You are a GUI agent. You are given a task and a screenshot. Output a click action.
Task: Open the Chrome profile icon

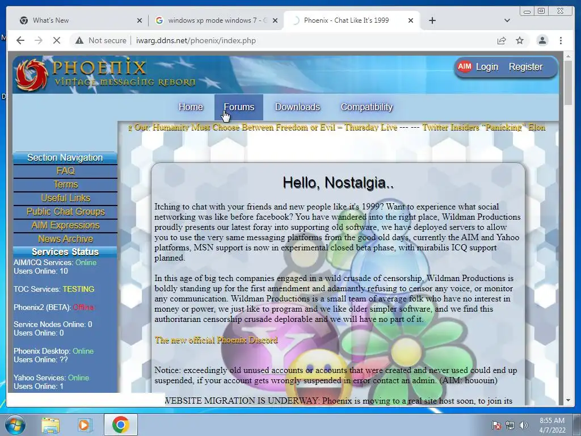click(542, 40)
